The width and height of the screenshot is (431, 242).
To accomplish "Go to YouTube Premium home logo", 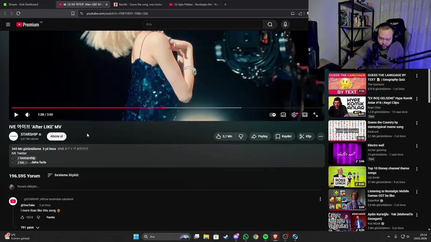I will [28, 24].
